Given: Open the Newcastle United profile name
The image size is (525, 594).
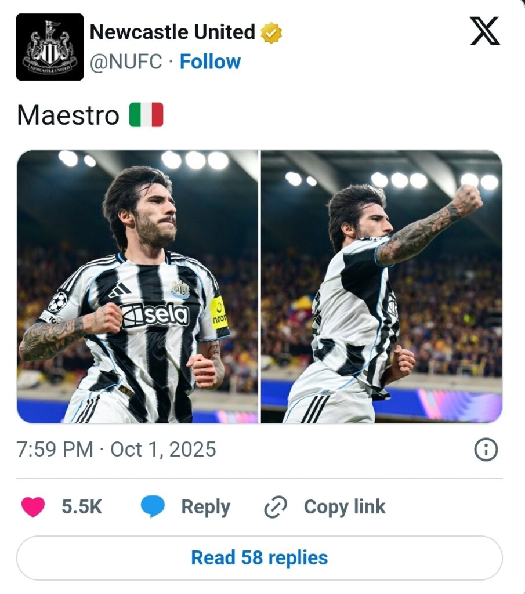Looking at the screenshot, I should pyautogui.click(x=172, y=32).
